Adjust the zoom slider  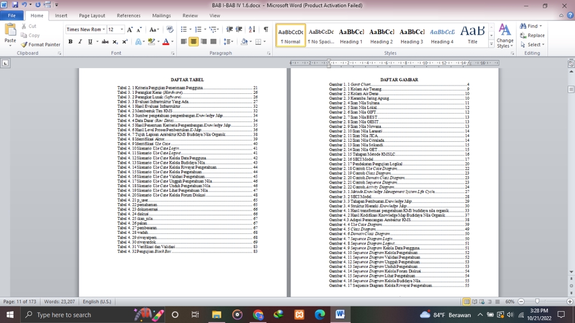click(x=538, y=301)
